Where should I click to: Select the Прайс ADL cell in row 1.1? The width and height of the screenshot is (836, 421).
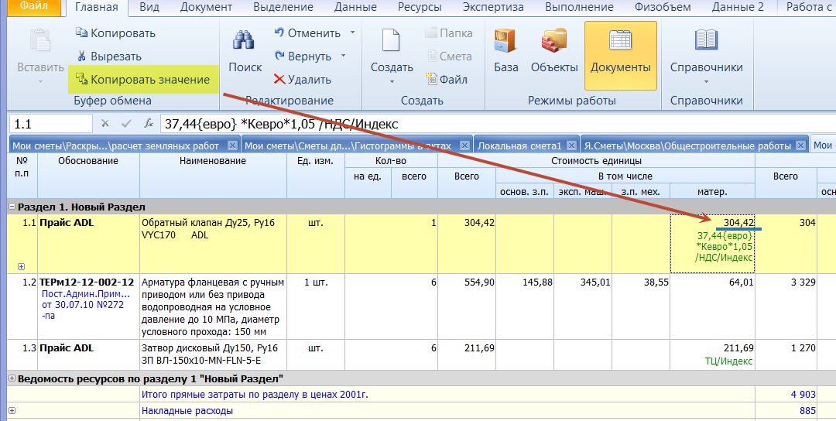[x=88, y=244]
